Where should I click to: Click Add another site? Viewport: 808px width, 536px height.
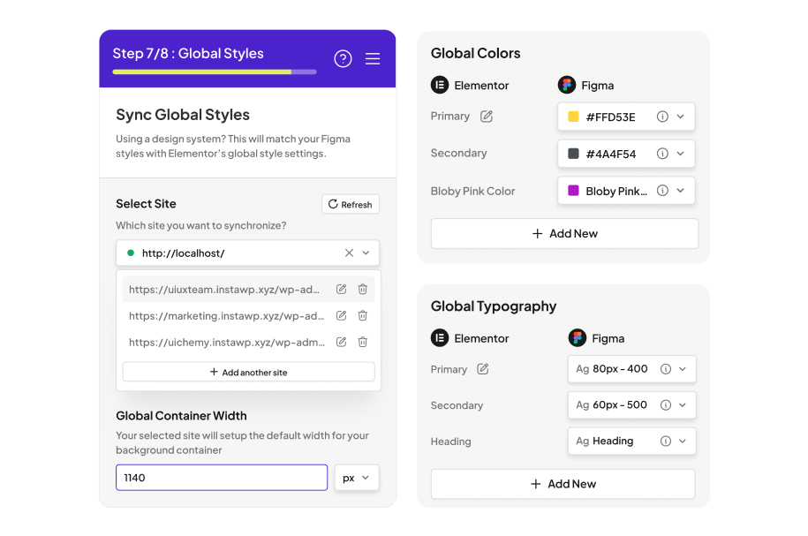click(248, 372)
